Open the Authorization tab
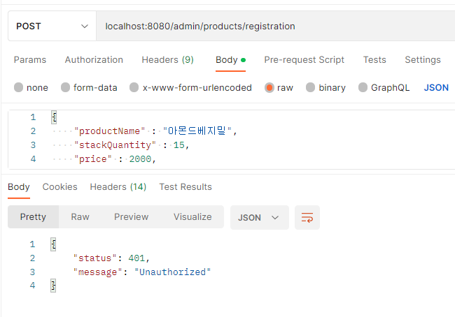Screen dimensions: 455x317 coord(94,59)
